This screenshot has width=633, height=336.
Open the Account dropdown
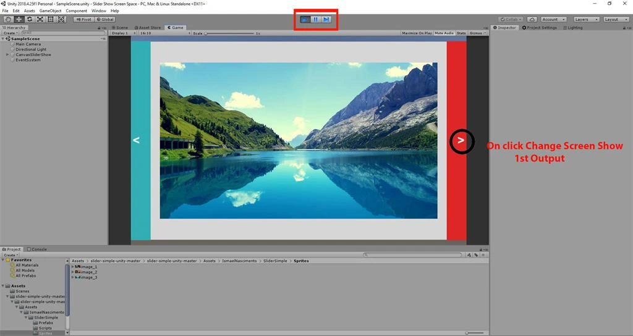click(x=553, y=19)
